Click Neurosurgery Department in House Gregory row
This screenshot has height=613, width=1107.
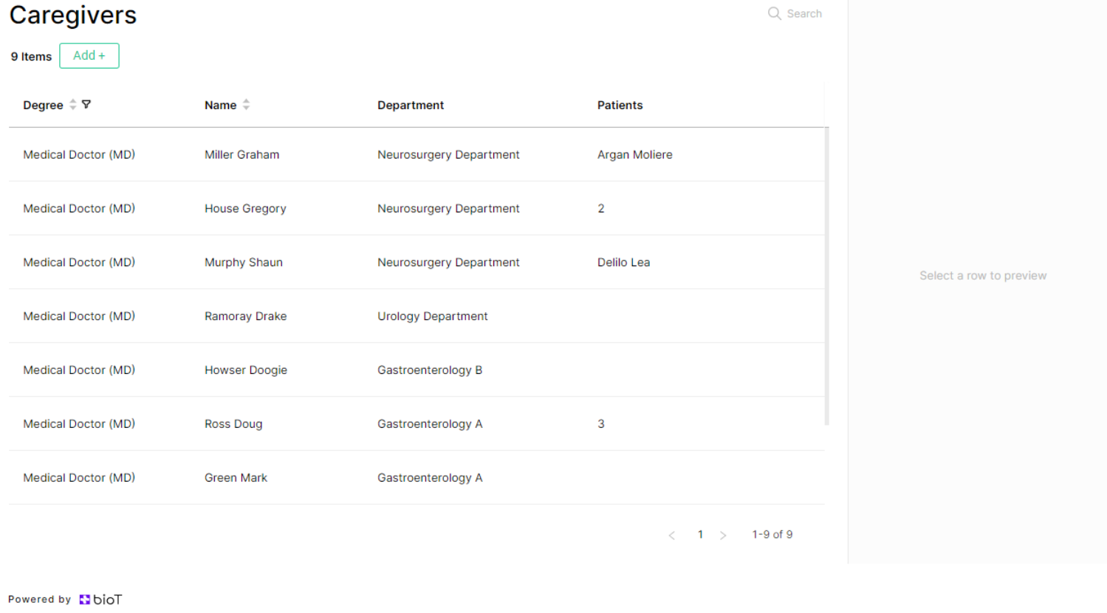pyautogui.click(x=449, y=209)
